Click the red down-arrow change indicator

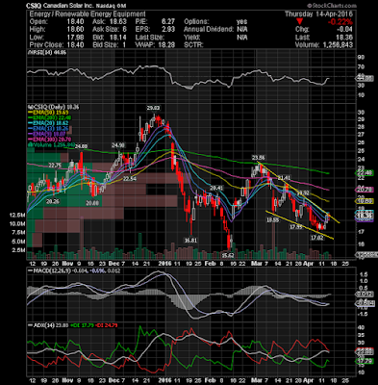[x=299, y=22]
